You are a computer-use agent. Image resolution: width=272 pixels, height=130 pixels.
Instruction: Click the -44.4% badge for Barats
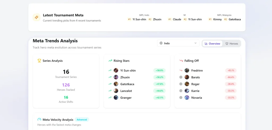point(231,77)
